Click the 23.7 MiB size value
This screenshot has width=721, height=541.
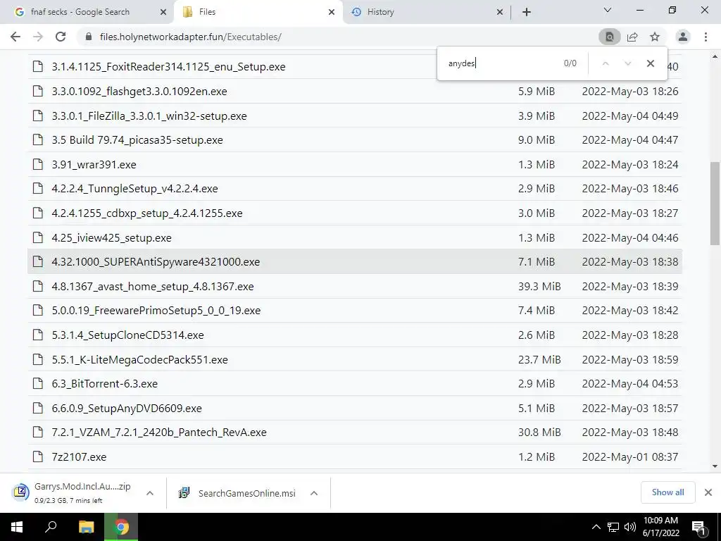(539, 360)
